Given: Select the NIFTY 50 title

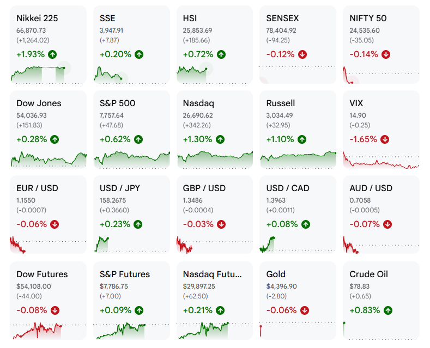Looking at the screenshot, I should tap(368, 19).
